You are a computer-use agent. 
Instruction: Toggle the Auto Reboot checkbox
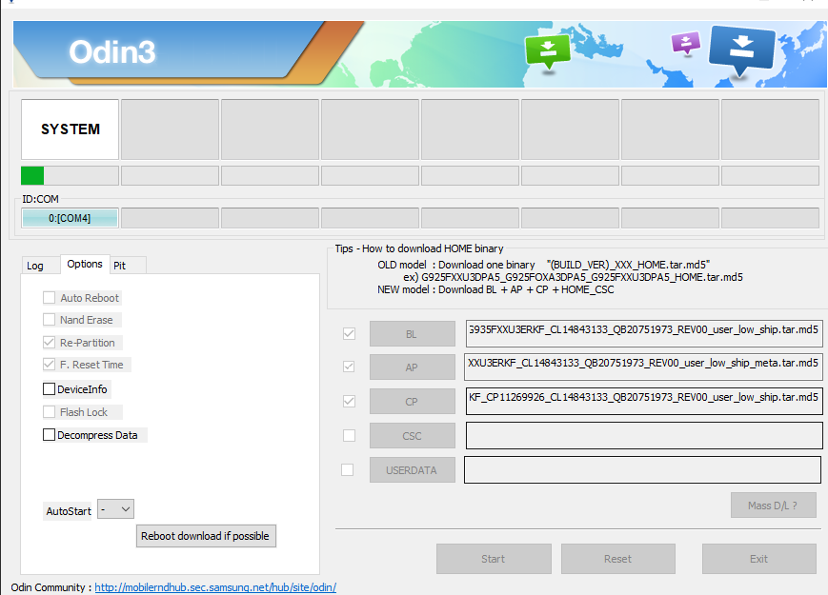pos(50,298)
